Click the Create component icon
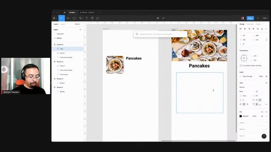Screen dimensions: 271x152 [x=158, y=18]
